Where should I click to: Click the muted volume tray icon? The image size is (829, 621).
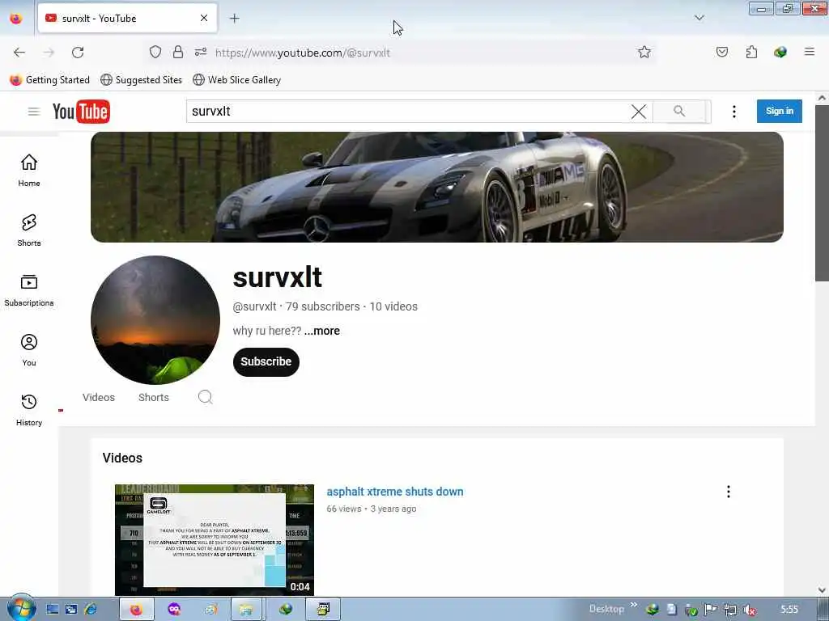[750, 610]
